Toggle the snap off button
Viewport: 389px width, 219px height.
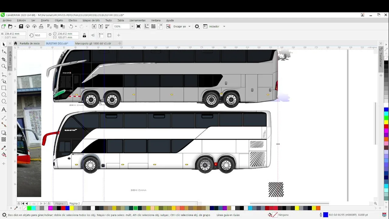click(168, 26)
